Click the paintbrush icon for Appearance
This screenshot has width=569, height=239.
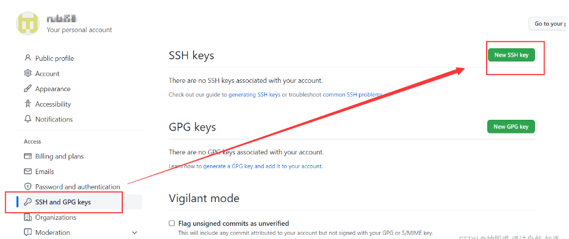pos(27,88)
